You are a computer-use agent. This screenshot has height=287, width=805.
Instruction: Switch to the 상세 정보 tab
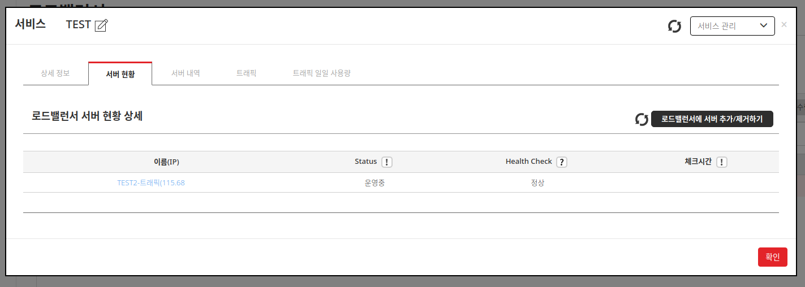[55, 73]
